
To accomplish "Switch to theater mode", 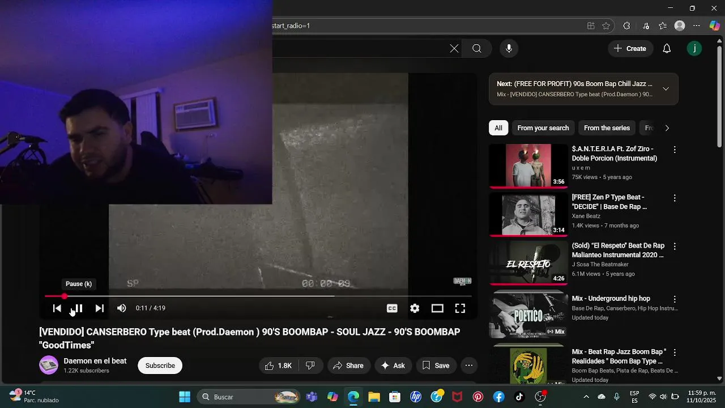I will tap(437, 308).
